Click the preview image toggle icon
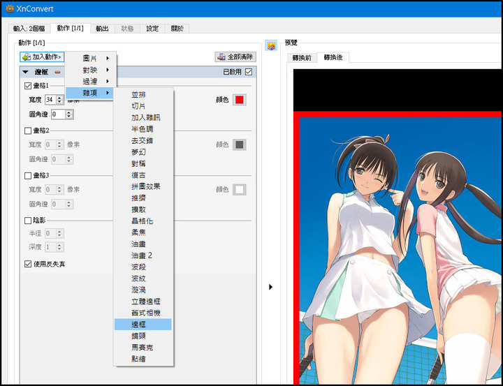This screenshot has height=386, width=503. [271, 45]
